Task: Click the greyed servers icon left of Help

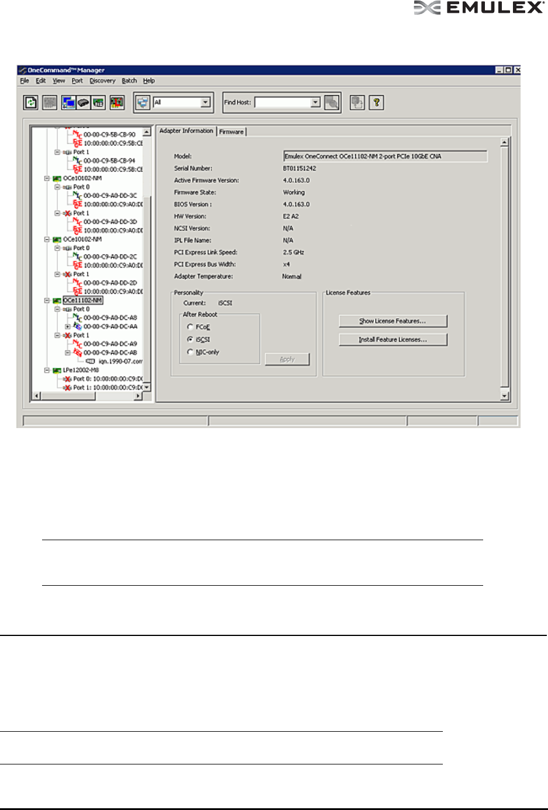Action: (357, 103)
